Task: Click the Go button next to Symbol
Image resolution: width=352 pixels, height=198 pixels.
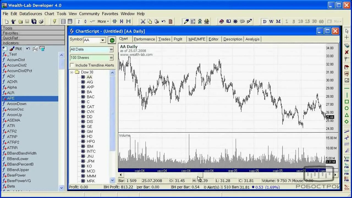Action: (x=112, y=40)
